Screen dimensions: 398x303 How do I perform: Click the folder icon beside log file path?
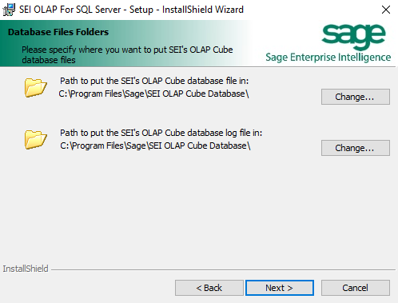pyautogui.click(x=36, y=140)
